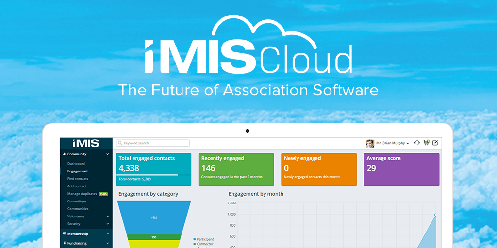Click the '29' average score value

[x=371, y=168]
